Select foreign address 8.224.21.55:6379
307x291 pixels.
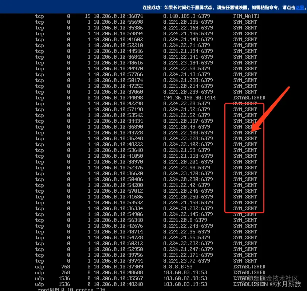[x=186, y=237]
